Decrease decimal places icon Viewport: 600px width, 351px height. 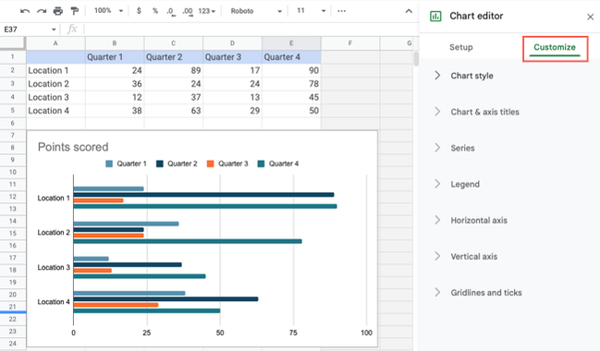(171, 11)
